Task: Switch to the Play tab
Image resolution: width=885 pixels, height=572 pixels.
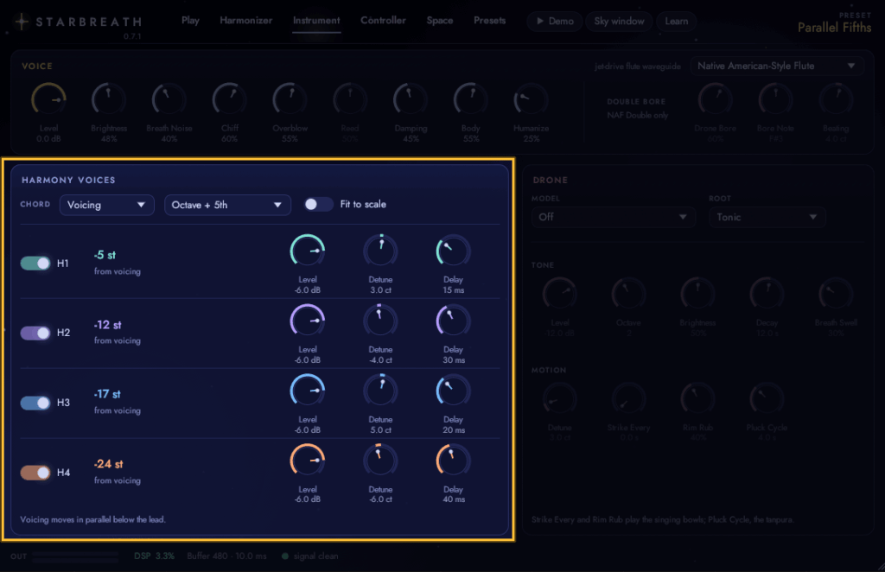Action: (190, 21)
